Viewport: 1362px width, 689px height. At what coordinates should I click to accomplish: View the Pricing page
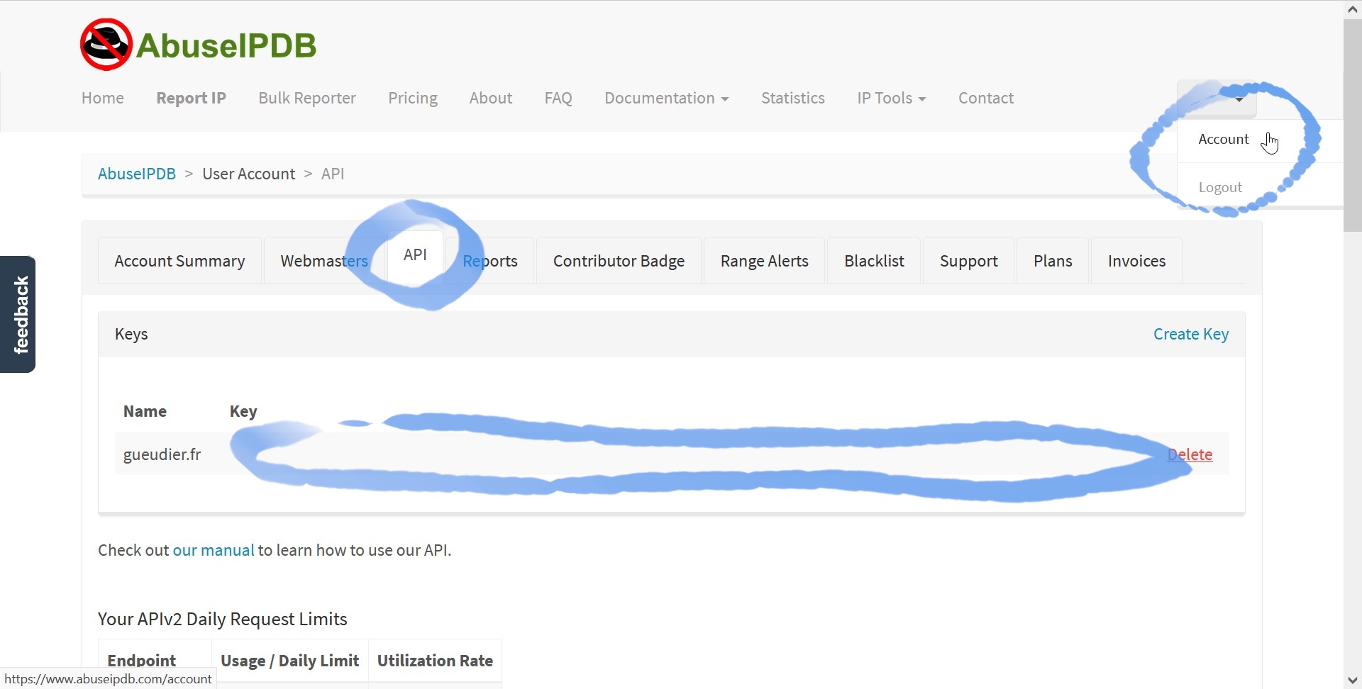[413, 98]
